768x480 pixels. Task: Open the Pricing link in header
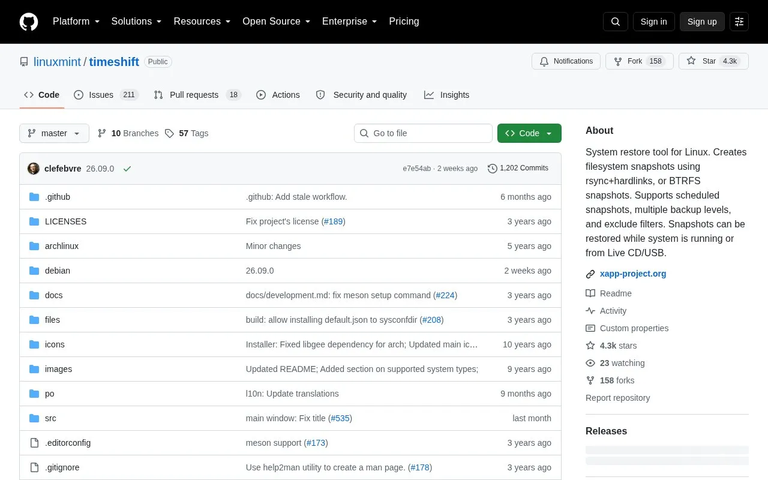(404, 22)
